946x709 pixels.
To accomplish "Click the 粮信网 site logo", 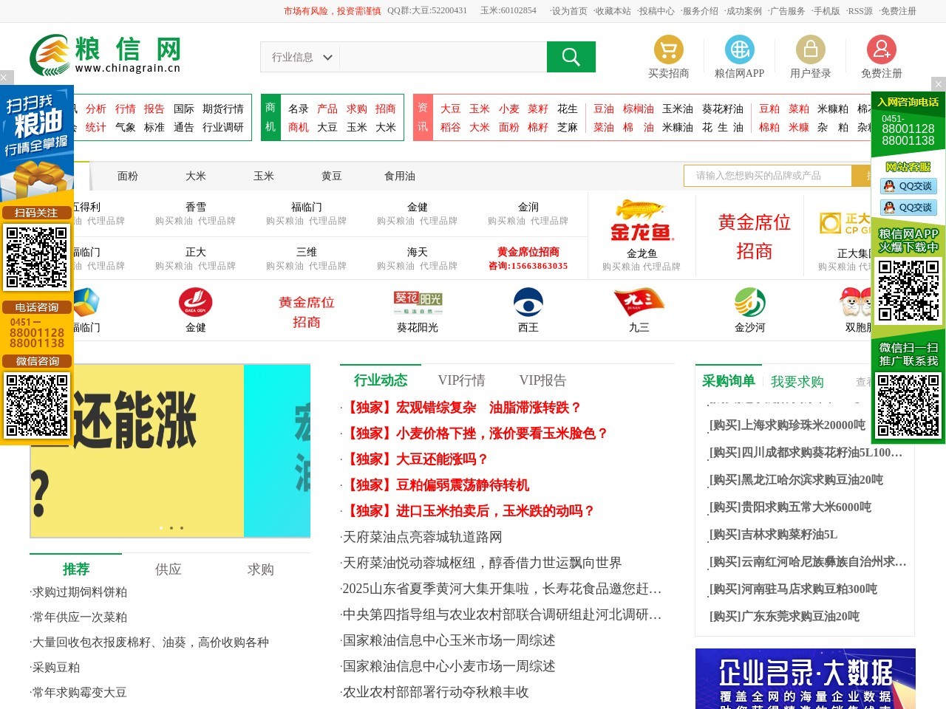I will pyautogui.click(x=106, y=55).
